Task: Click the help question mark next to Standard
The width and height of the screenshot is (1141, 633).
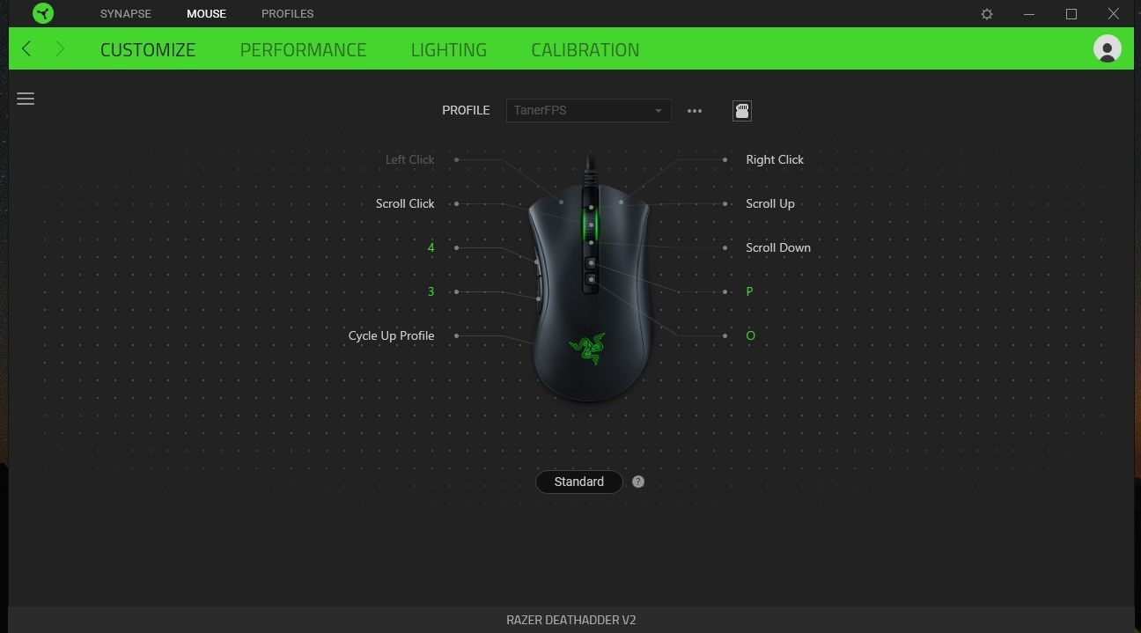Action: (x=638, y=482)
